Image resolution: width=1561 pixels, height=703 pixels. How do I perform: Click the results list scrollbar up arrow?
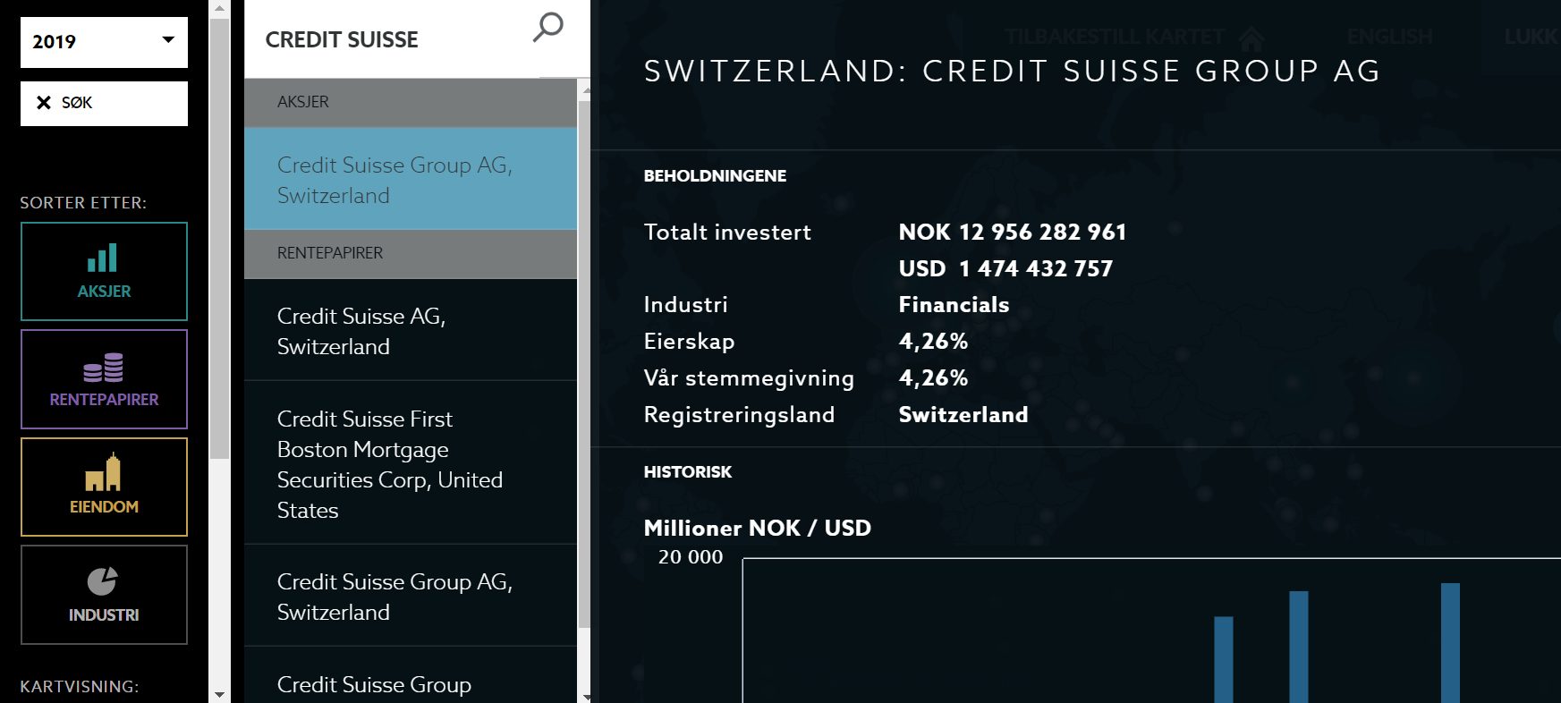(x=585, y=90)
